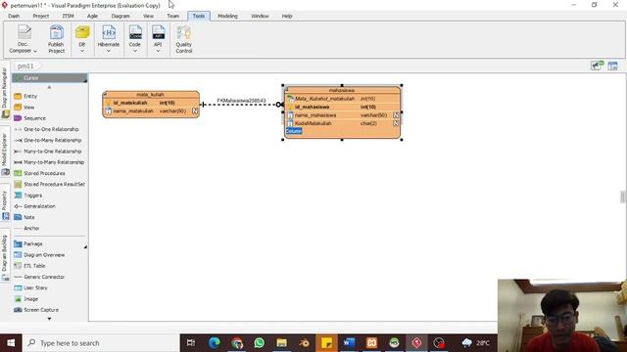Select the Generic Connector tool
The width and height of the screenshot is (627, 352).
pyautogui.click(x=44, y=277)
